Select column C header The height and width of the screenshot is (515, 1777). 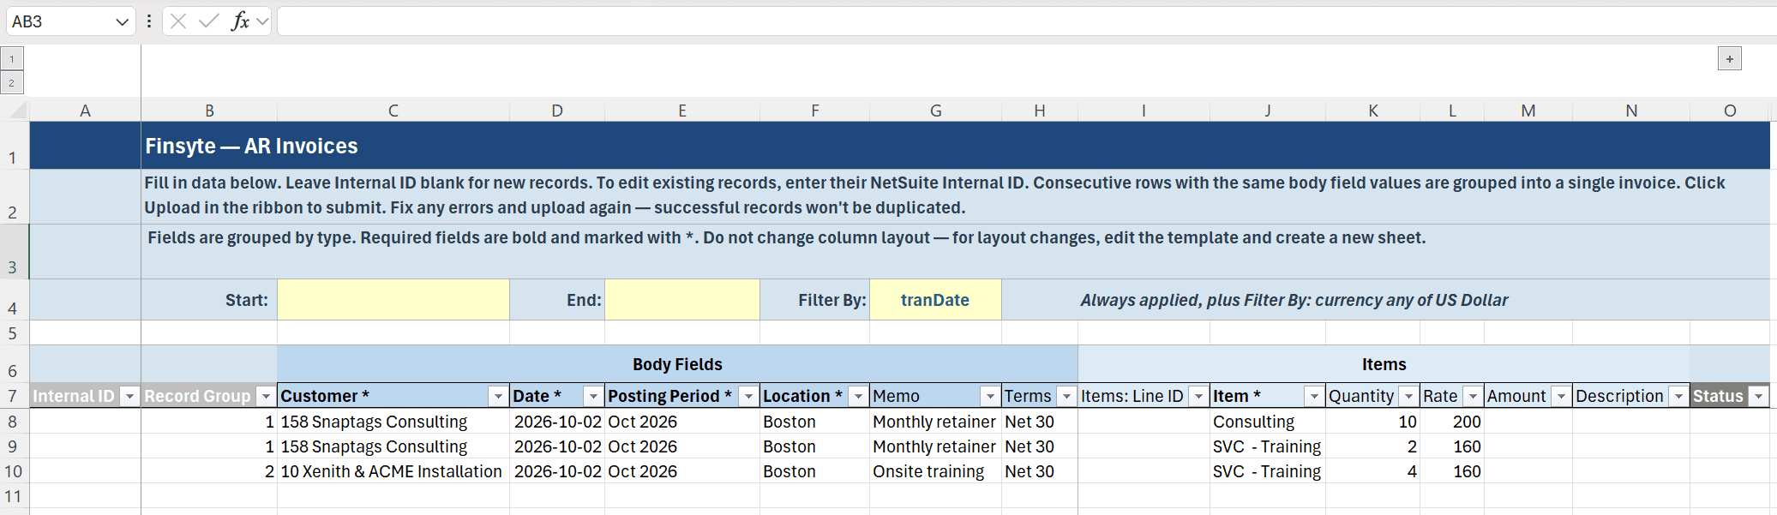[x=393, y=110]
